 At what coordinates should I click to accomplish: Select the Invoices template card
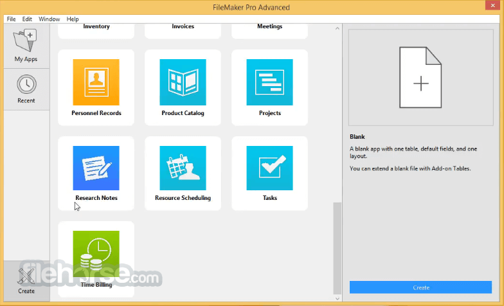pyautogui.click(x=183, y=31)
